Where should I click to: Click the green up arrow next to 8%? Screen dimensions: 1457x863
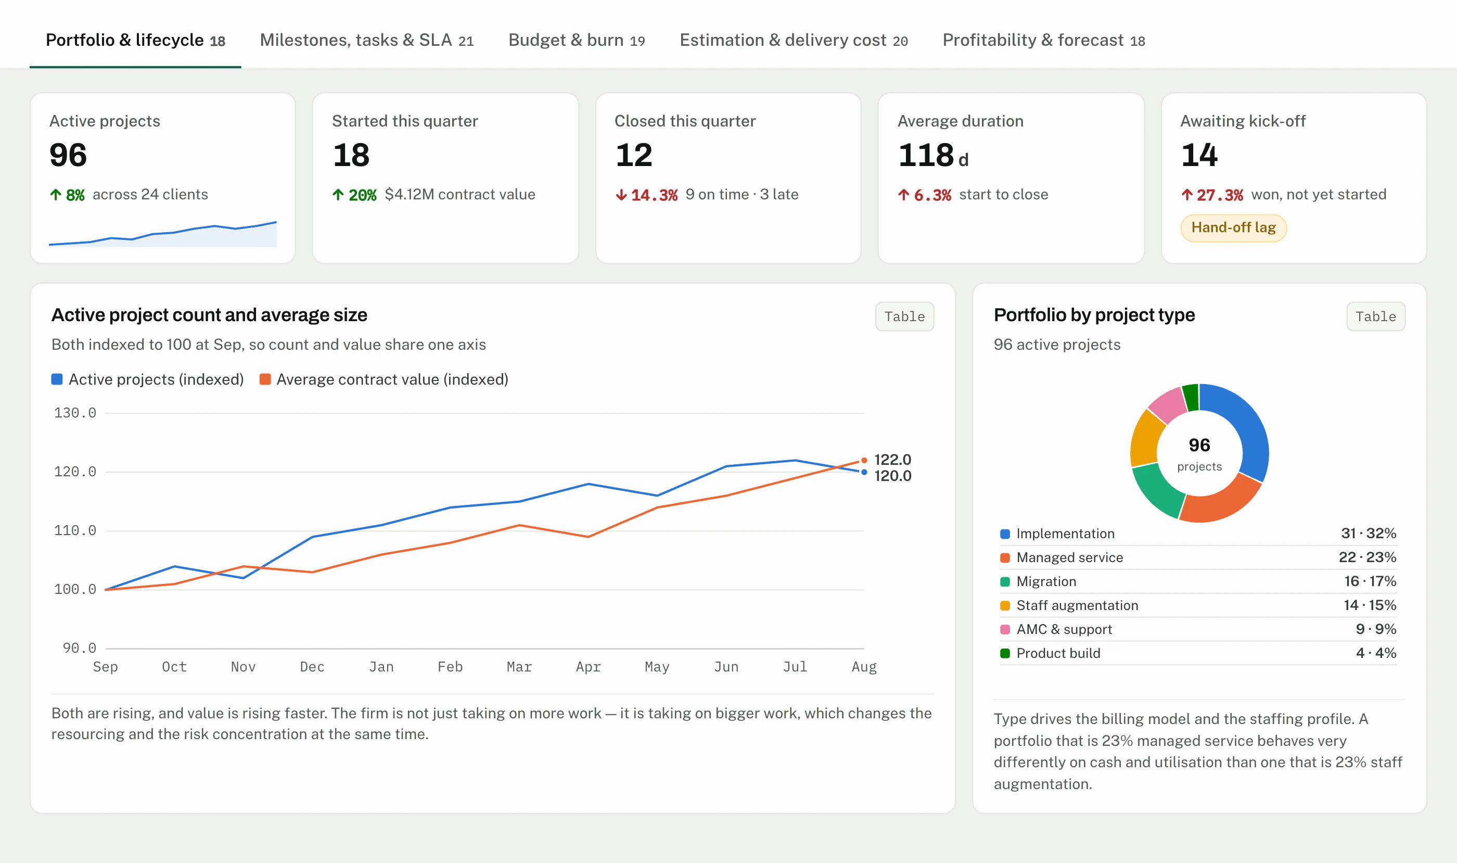[55, 195]
